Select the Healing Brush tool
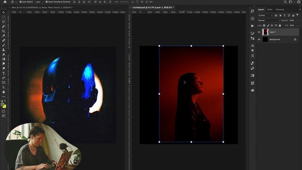Screen dimensions: 302x170 point(3,40)
